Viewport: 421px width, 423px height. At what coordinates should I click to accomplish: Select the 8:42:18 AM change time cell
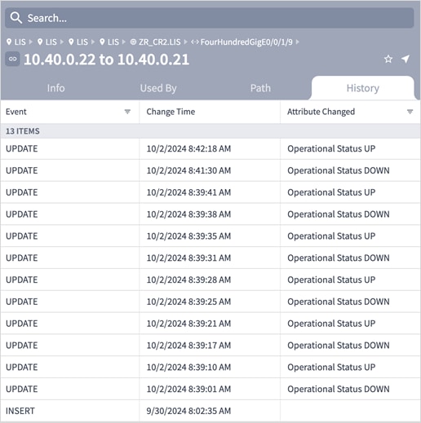[210, 149]
